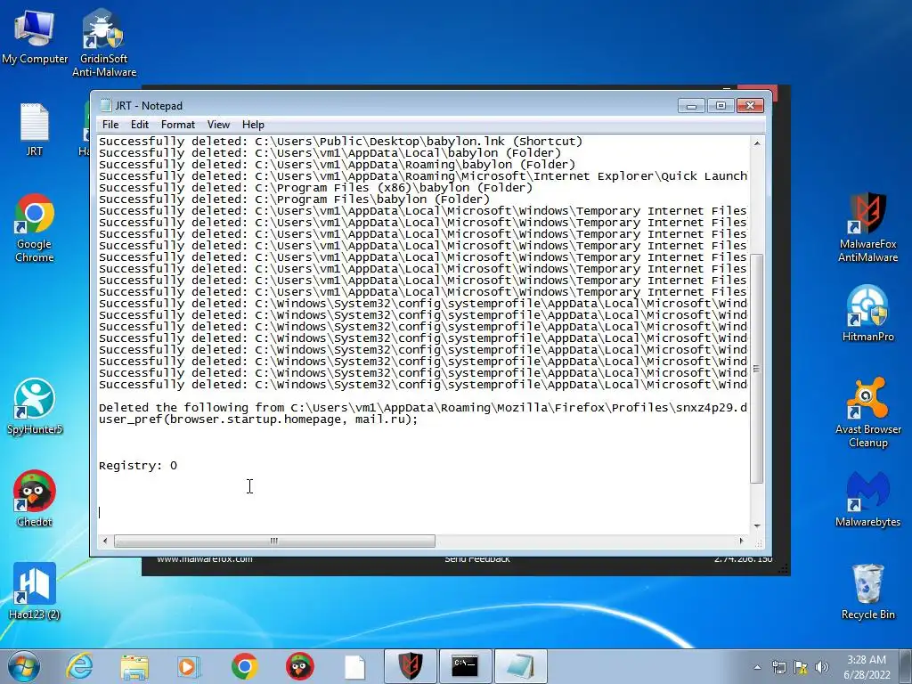Open Malwarebytes desktop shortcut
Image resolution: width=912 pixels, height=684 pixels.
point(867,499)
